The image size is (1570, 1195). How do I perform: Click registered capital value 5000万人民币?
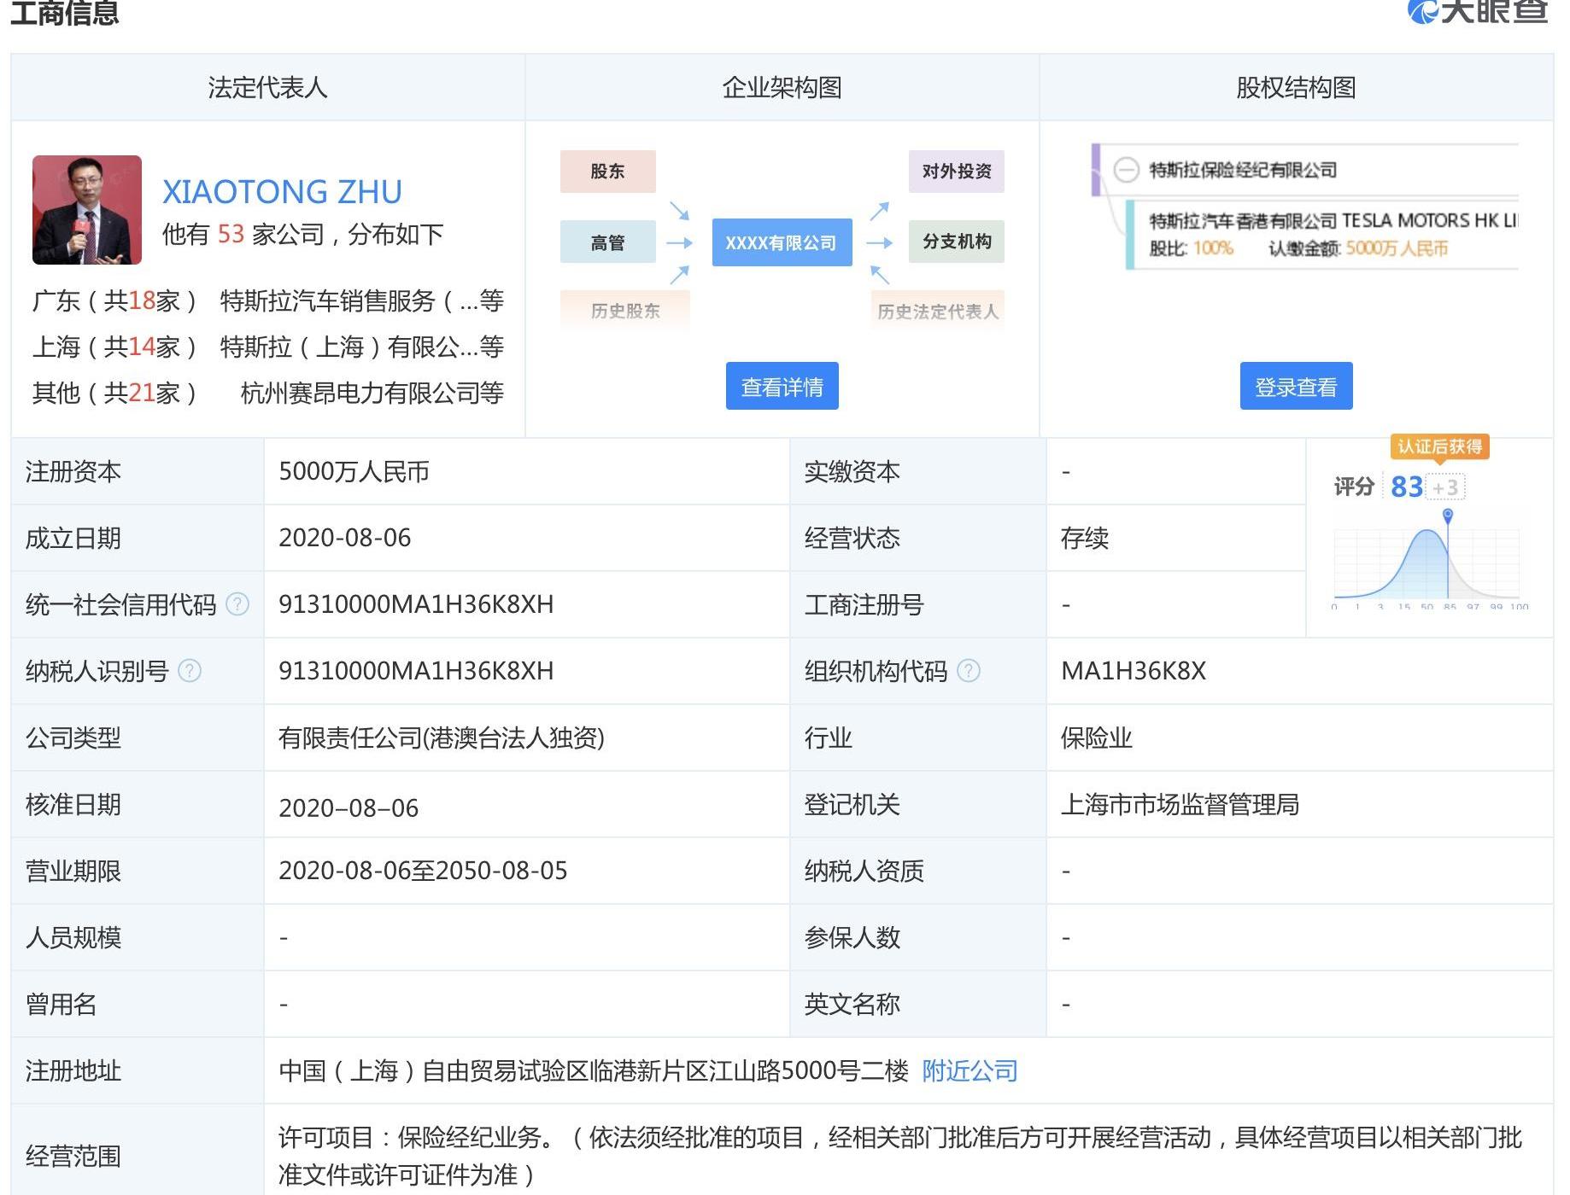(x=354, y=471)
